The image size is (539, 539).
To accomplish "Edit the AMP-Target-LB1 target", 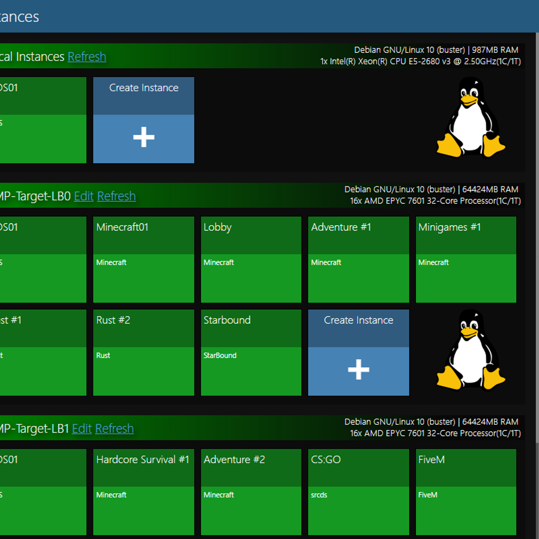I will (82, 429).
